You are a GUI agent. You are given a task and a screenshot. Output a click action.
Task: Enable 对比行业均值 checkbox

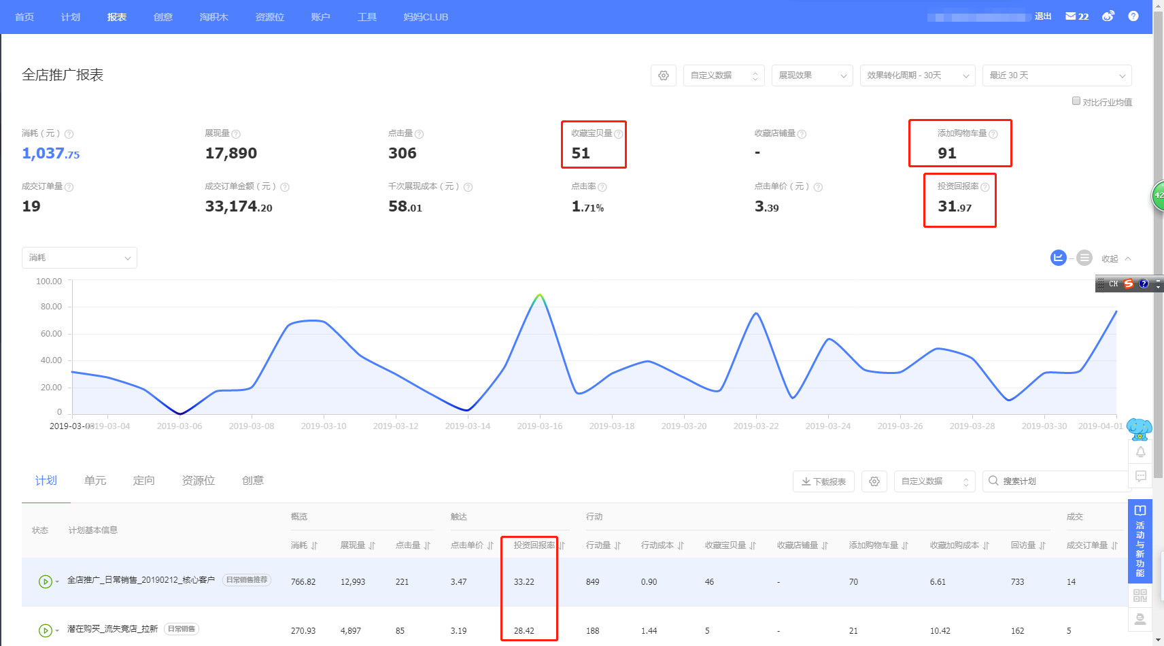pyautogui.click(x=1076, y=101)
